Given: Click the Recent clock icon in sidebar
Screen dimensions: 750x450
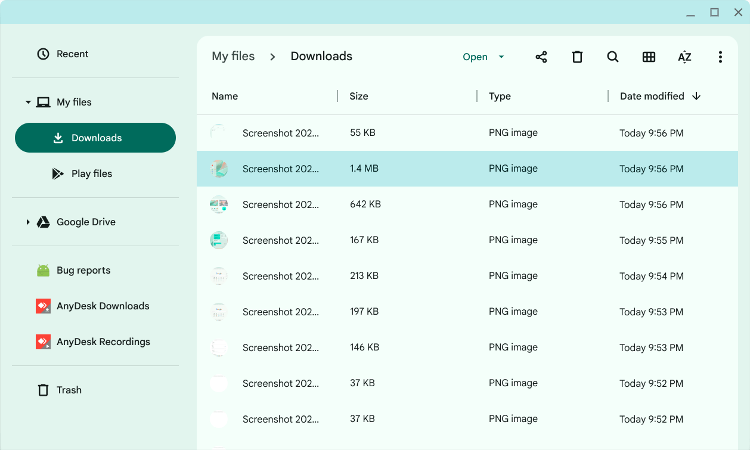Looking at the screenshot, I should (42, 54).
